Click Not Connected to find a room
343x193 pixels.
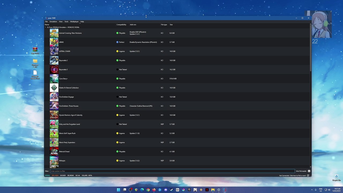pos(293,176)
